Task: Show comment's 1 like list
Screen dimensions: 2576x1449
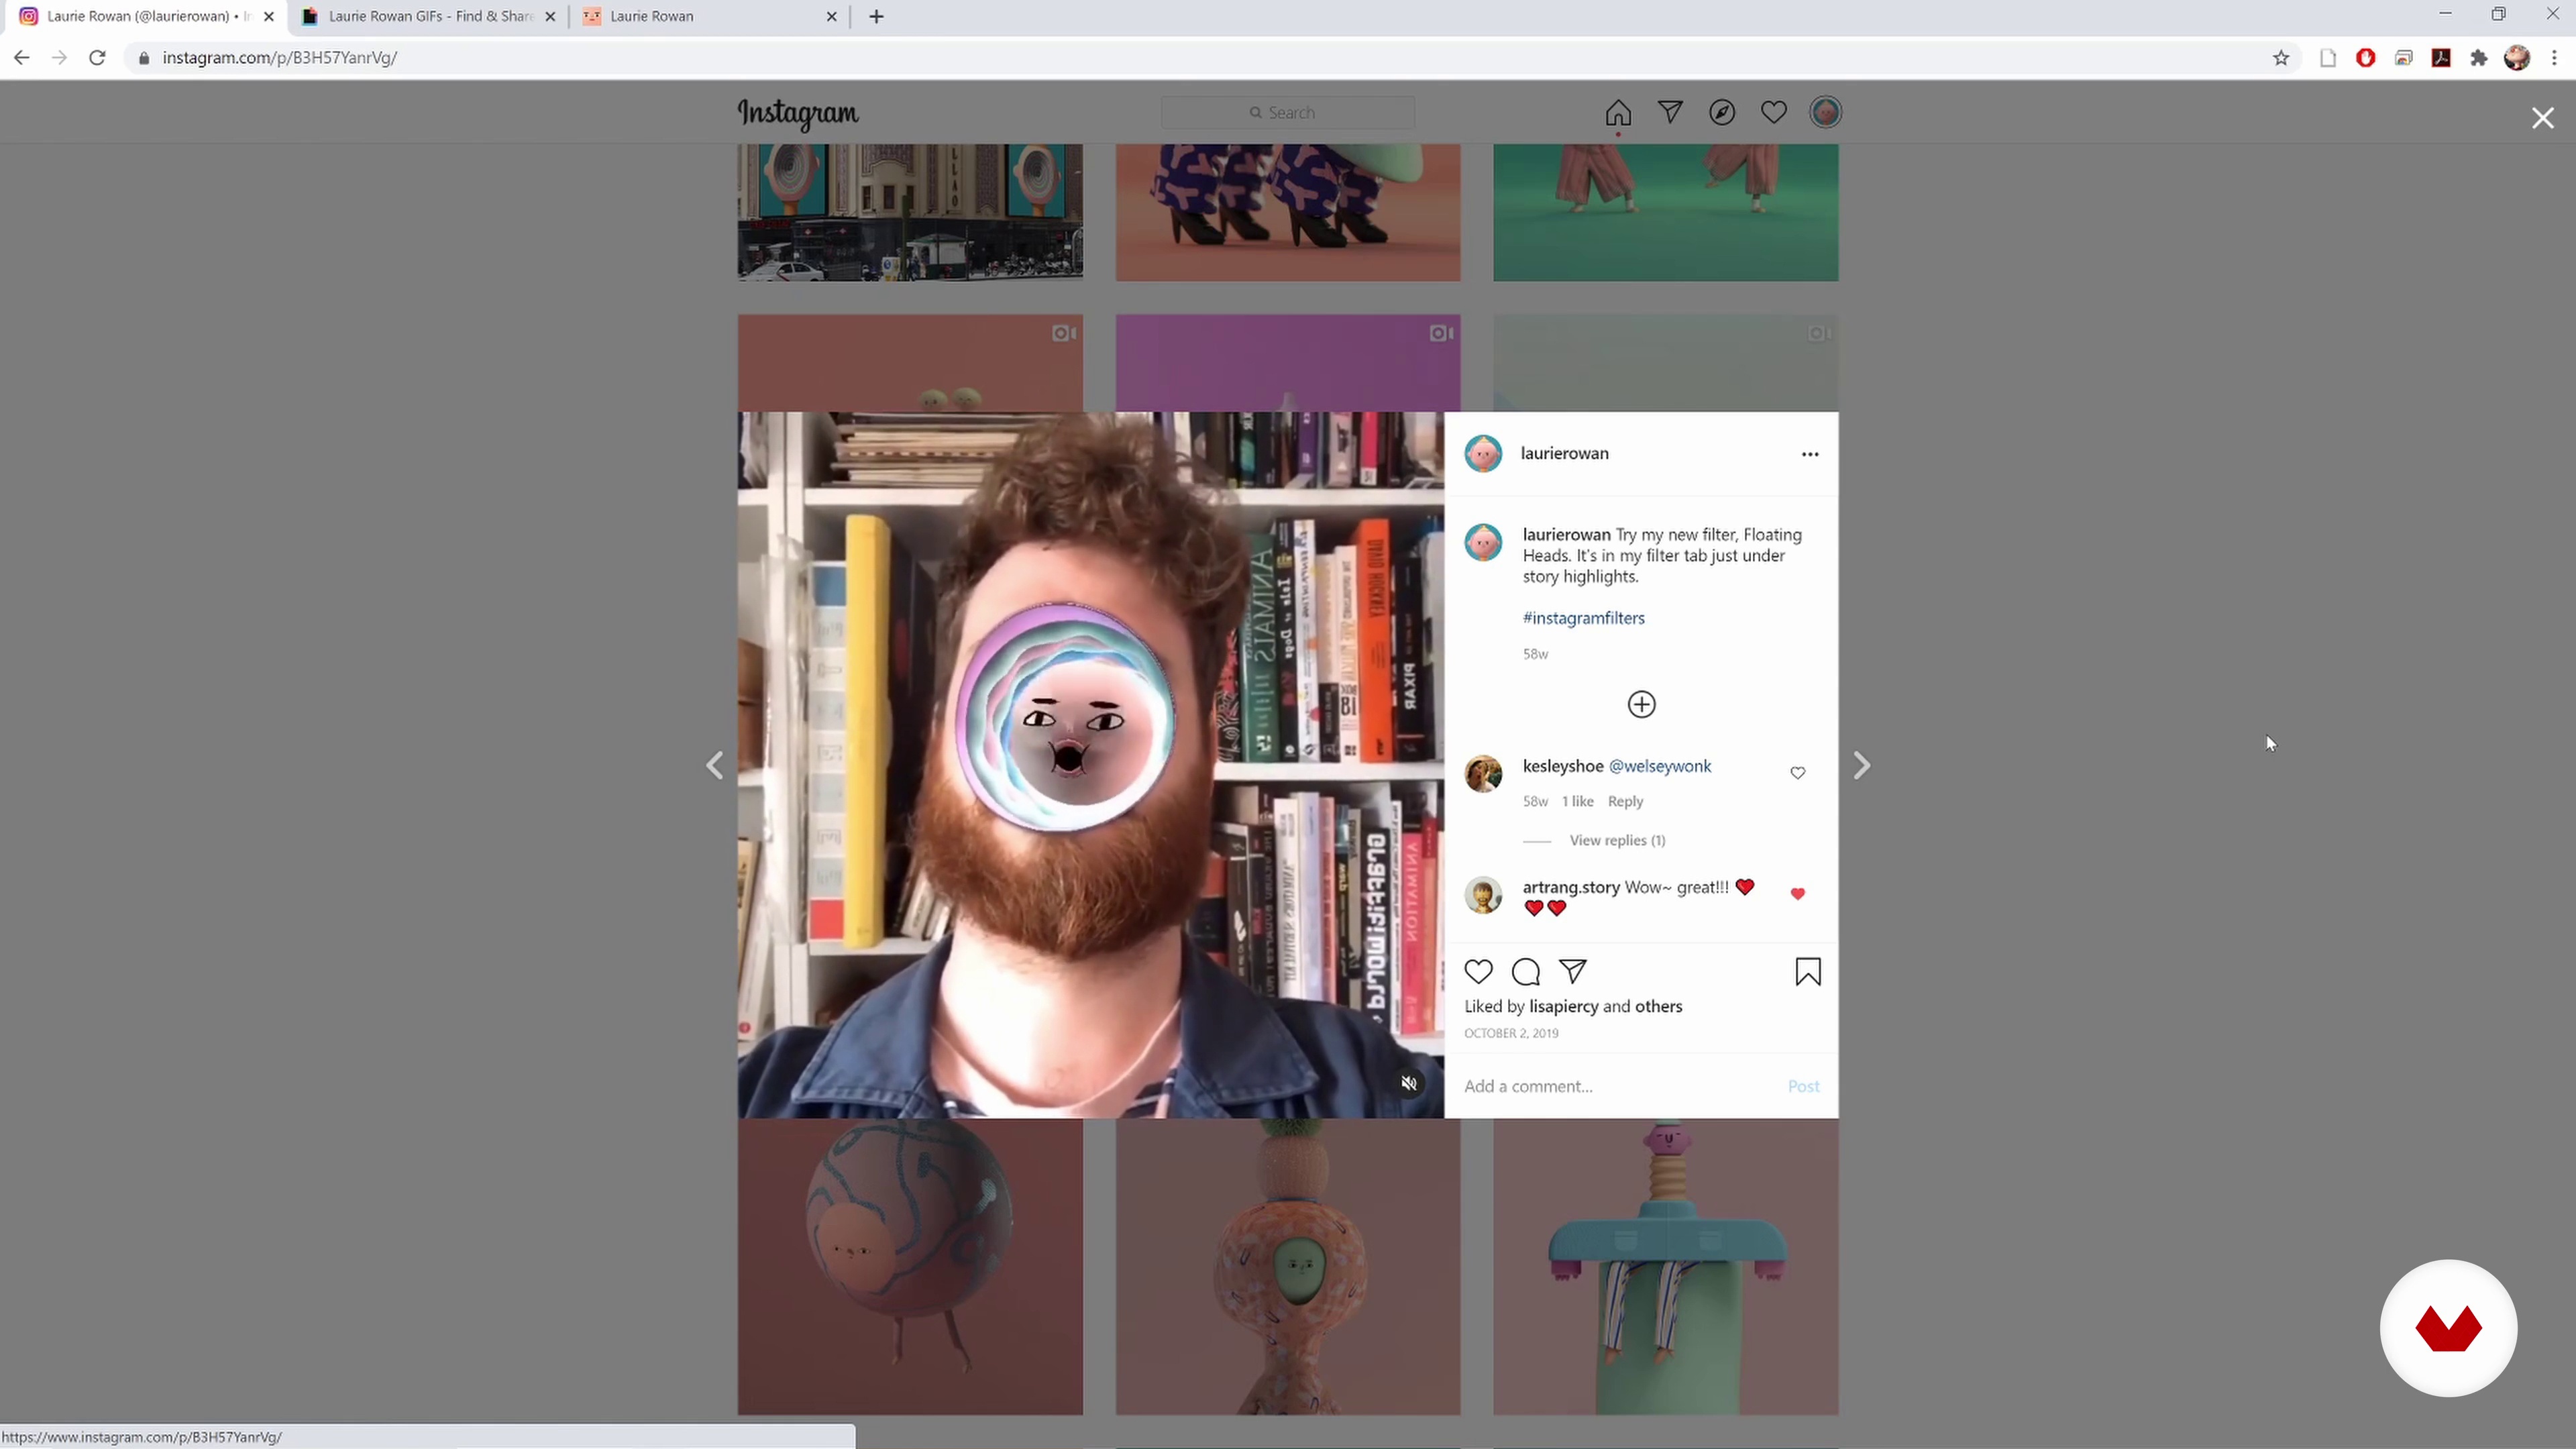Action: (1578, 801)
